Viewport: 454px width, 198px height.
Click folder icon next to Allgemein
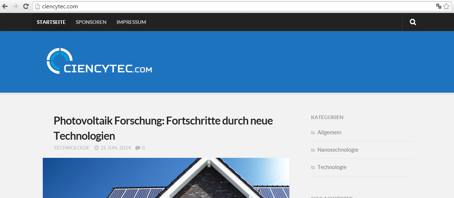(x=313, y=133)
